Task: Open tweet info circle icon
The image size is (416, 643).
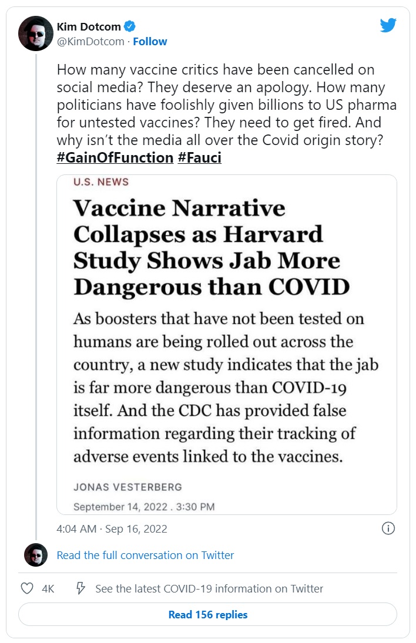Action: click(388, 528)
